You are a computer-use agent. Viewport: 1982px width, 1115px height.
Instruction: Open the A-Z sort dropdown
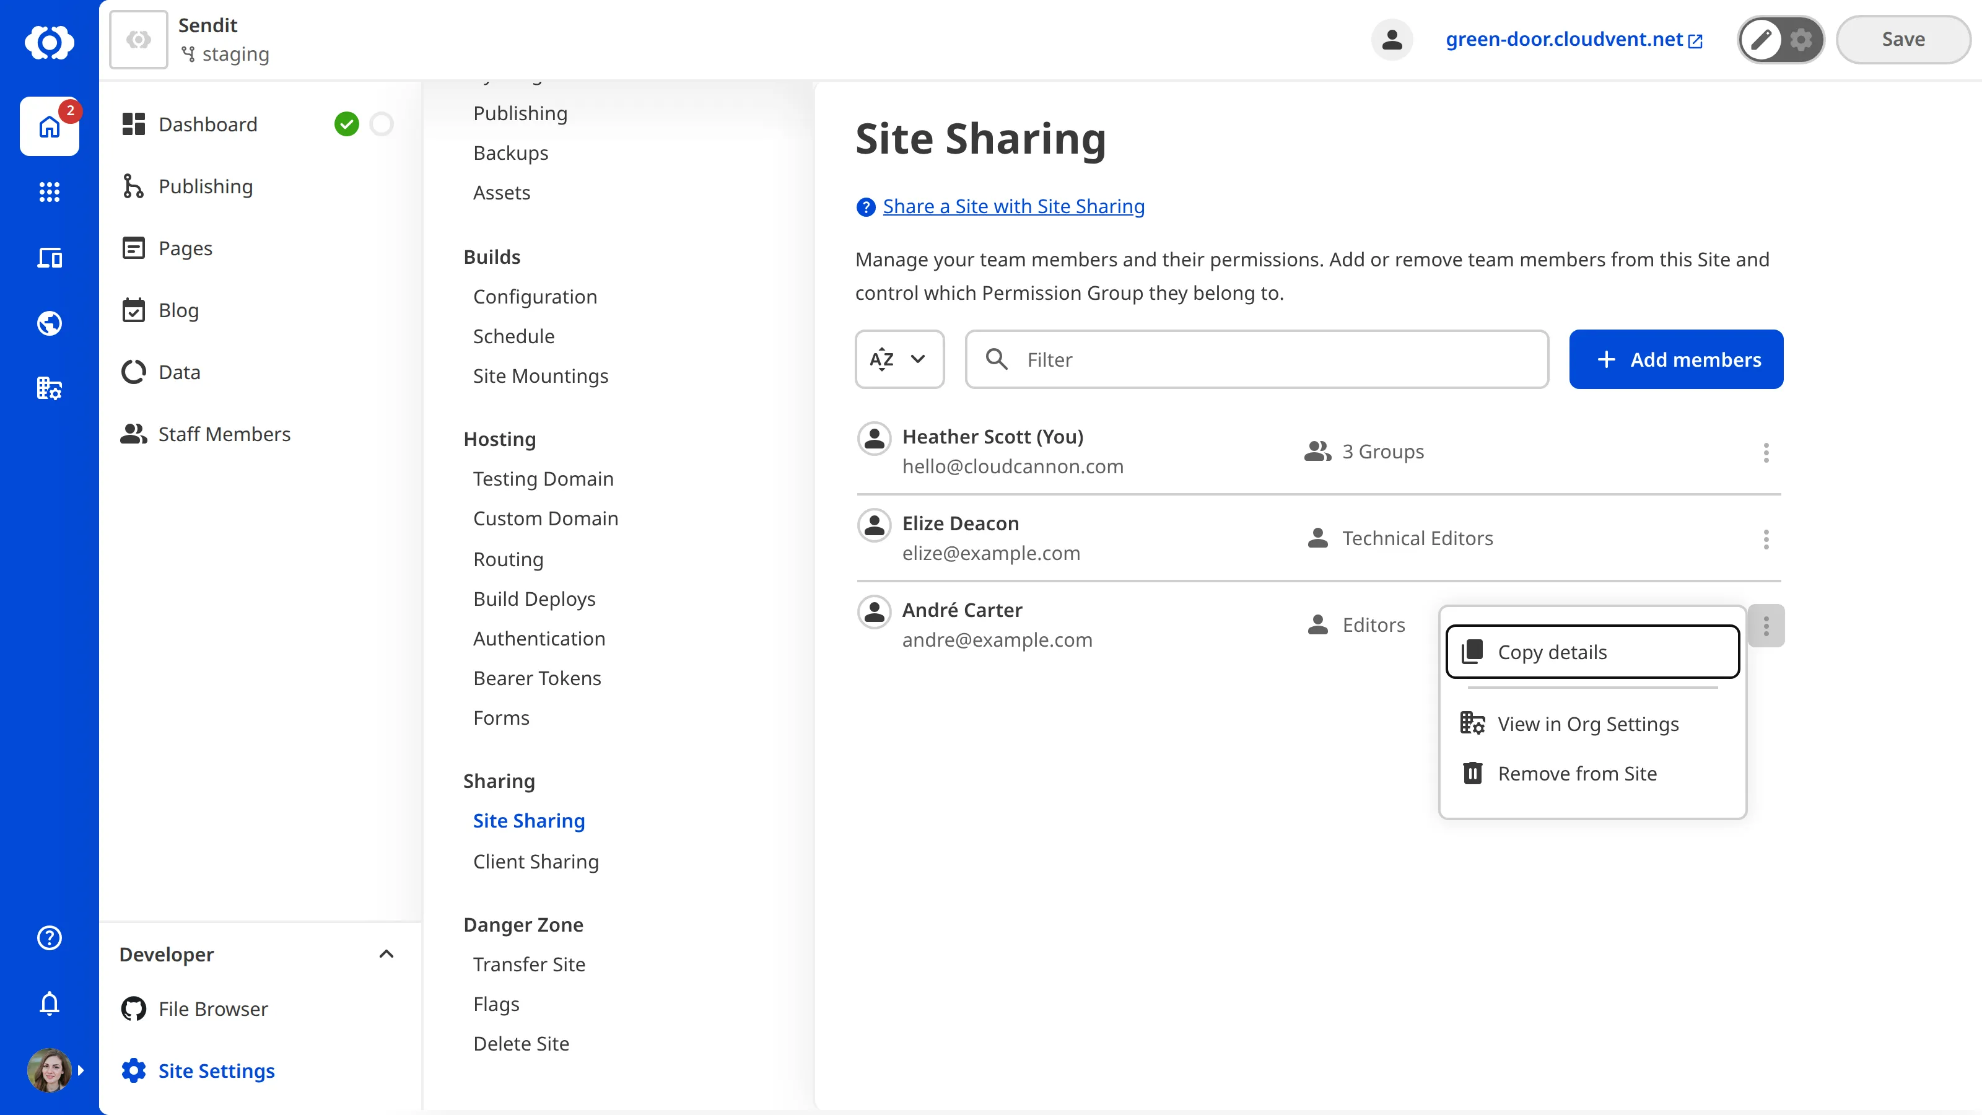pyautogui.click(x=899, y=359)
